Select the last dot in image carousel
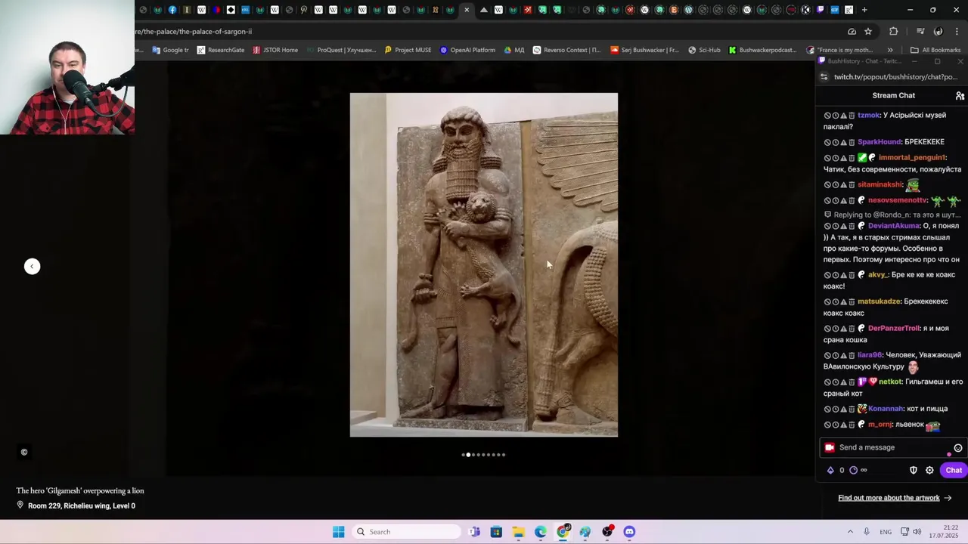The height and width of the screenshot is (544, 968). (504, 455)
